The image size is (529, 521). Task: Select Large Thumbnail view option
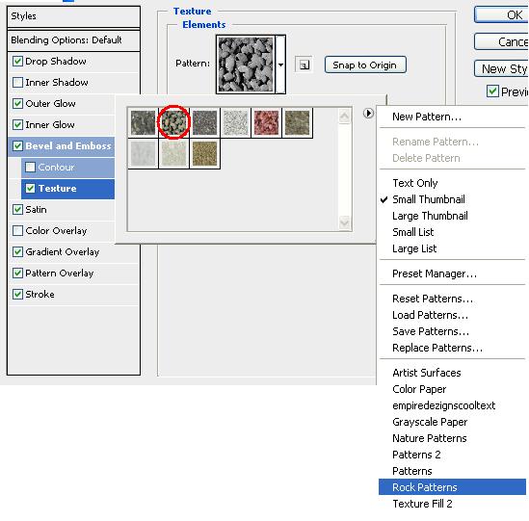[430, 216]
